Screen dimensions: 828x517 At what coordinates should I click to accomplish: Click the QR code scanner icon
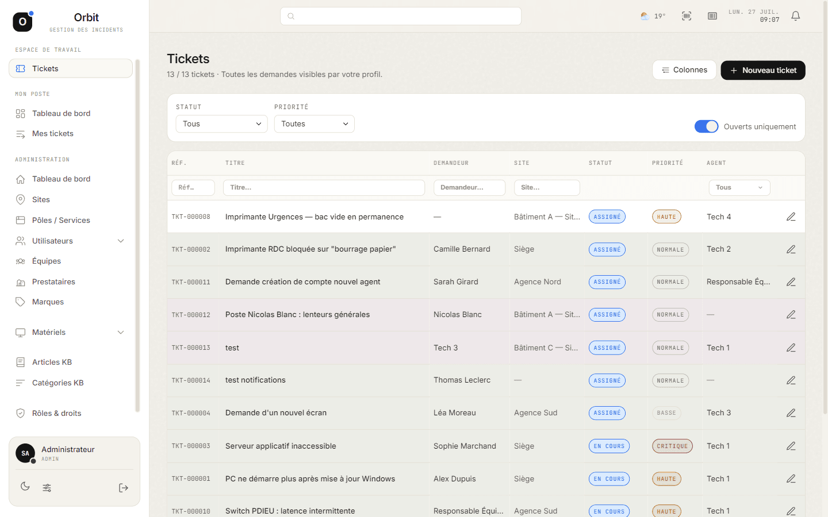687,16
